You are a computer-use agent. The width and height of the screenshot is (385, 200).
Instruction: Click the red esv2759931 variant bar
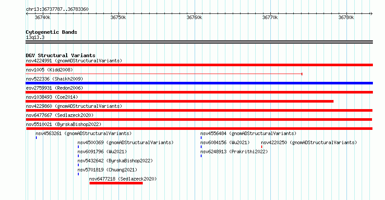pyautogui.click(x=199, y=92)
